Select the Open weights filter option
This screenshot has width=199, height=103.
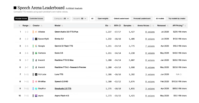pyautogui.click(x=103, y=19)
